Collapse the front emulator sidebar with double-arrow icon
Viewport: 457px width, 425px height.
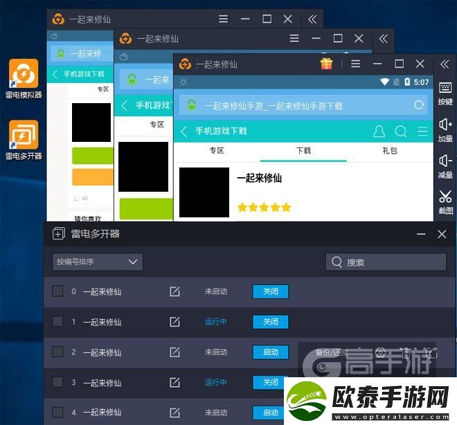click(445, 64)
